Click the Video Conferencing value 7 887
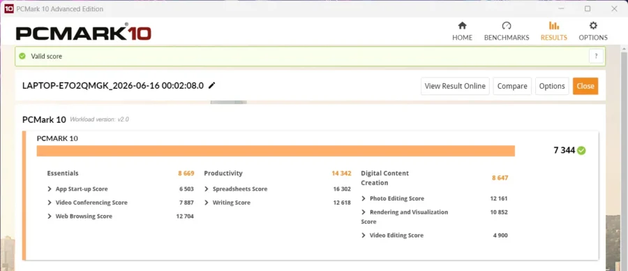The height and width of the screenshot is (271, 628). coord(186,203)
